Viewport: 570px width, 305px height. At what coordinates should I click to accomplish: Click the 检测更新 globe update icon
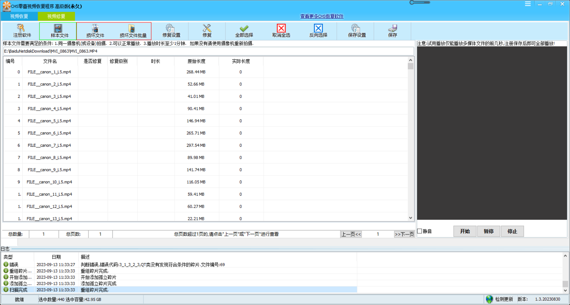[489, 299]
